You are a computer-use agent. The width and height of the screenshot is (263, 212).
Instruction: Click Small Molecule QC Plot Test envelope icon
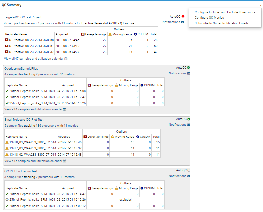189,125
